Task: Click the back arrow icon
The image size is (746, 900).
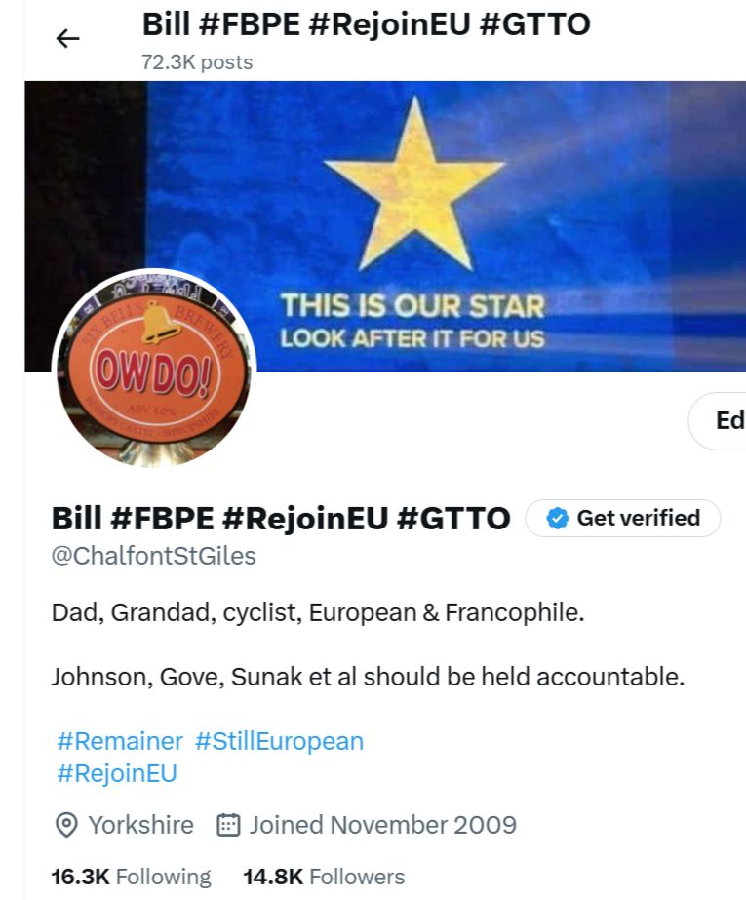Action: coord(67,39)
